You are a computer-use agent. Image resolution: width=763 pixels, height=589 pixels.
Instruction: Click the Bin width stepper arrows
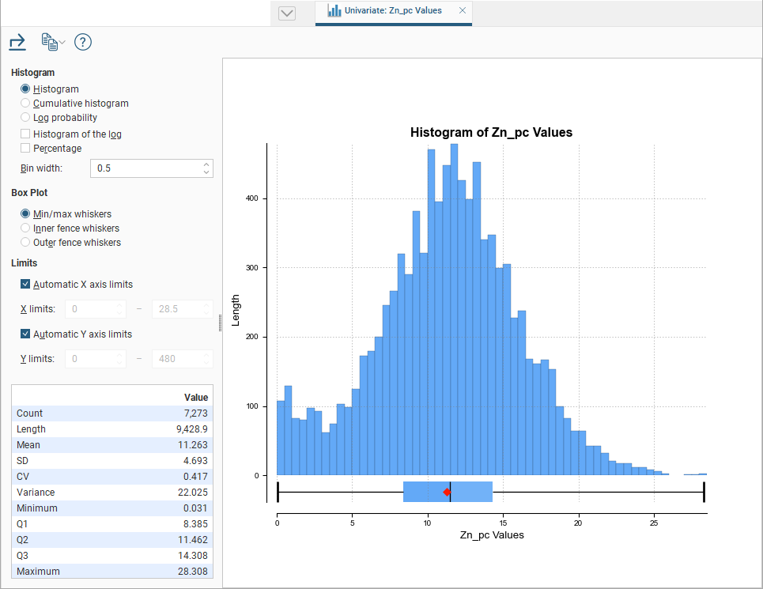[206, 168]
